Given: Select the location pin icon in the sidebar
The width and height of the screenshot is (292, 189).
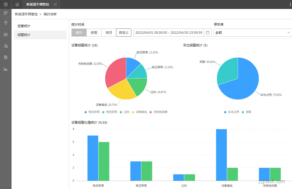Looking at the screenshot, I should click(5, 23).
